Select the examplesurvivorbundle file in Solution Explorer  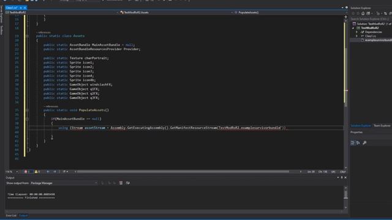[x=377, y=40]
